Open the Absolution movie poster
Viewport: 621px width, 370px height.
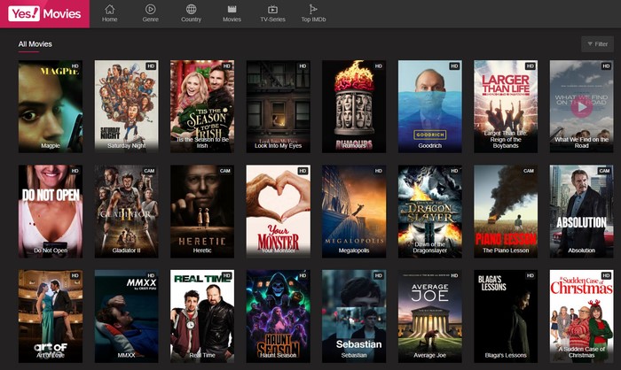(581, 212)
